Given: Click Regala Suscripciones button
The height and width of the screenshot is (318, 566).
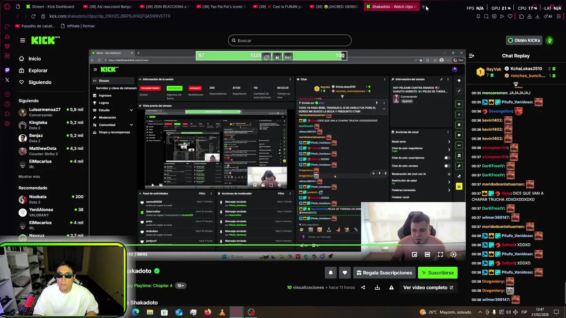Looking at the screenshot, I should pos(384,273).
